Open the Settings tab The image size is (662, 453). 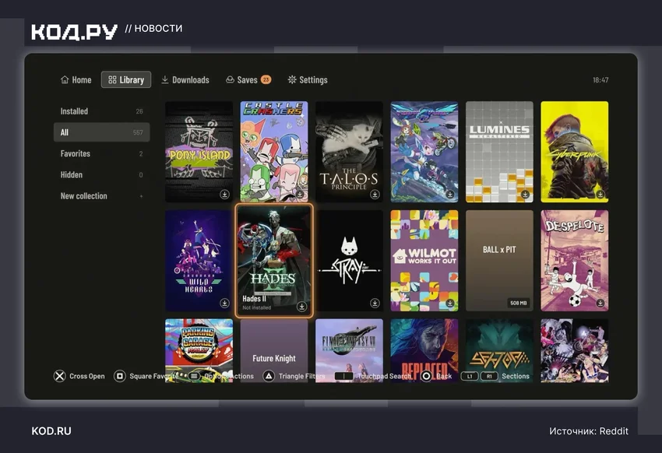pyautogui.click(x=308, y=79)
